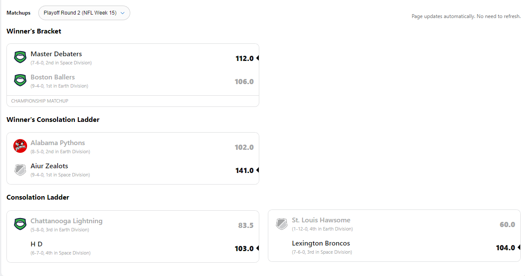Click Chattanooga Lightning team logo icon

tap(20, 224)
